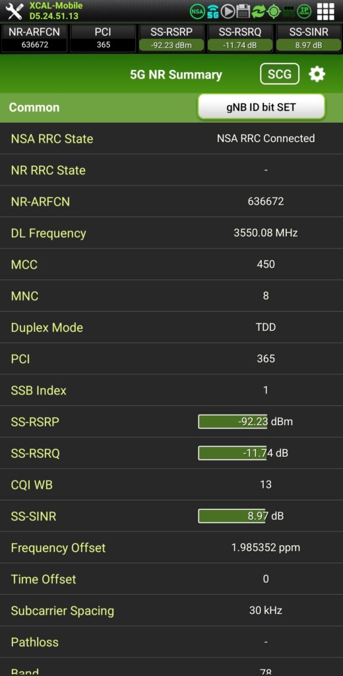Save log using the floppy disk icon
Screen dimensions: 343x676
click(x=243, y=12)
